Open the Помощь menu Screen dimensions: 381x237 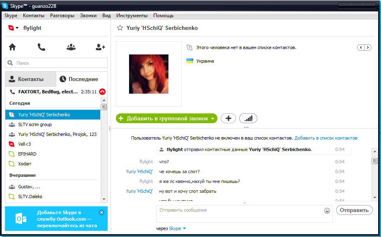(163, 16)
